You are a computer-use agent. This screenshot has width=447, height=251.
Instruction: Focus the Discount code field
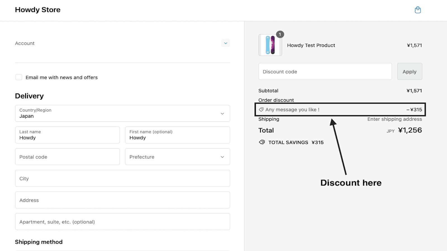pos(325,72)
